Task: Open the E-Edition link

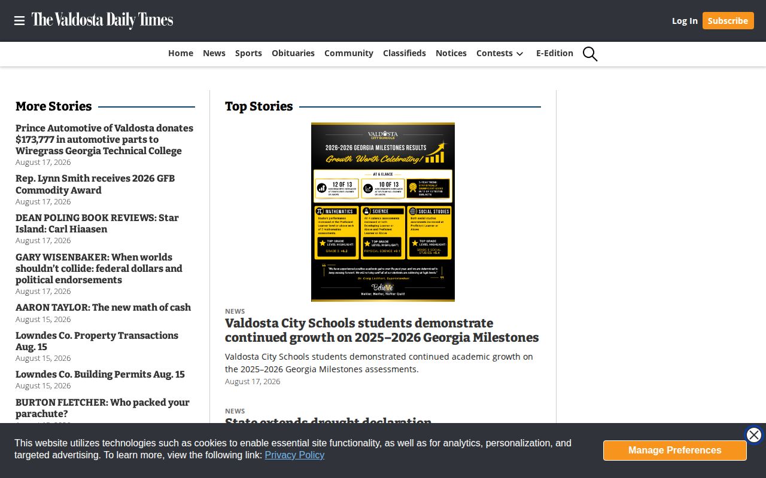Action: pyautogui.click(x=555, y=53)
